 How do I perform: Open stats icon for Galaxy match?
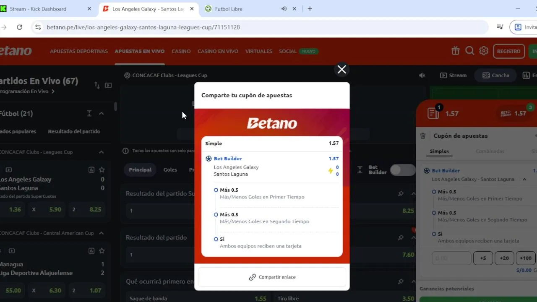[x=91, y=170]
